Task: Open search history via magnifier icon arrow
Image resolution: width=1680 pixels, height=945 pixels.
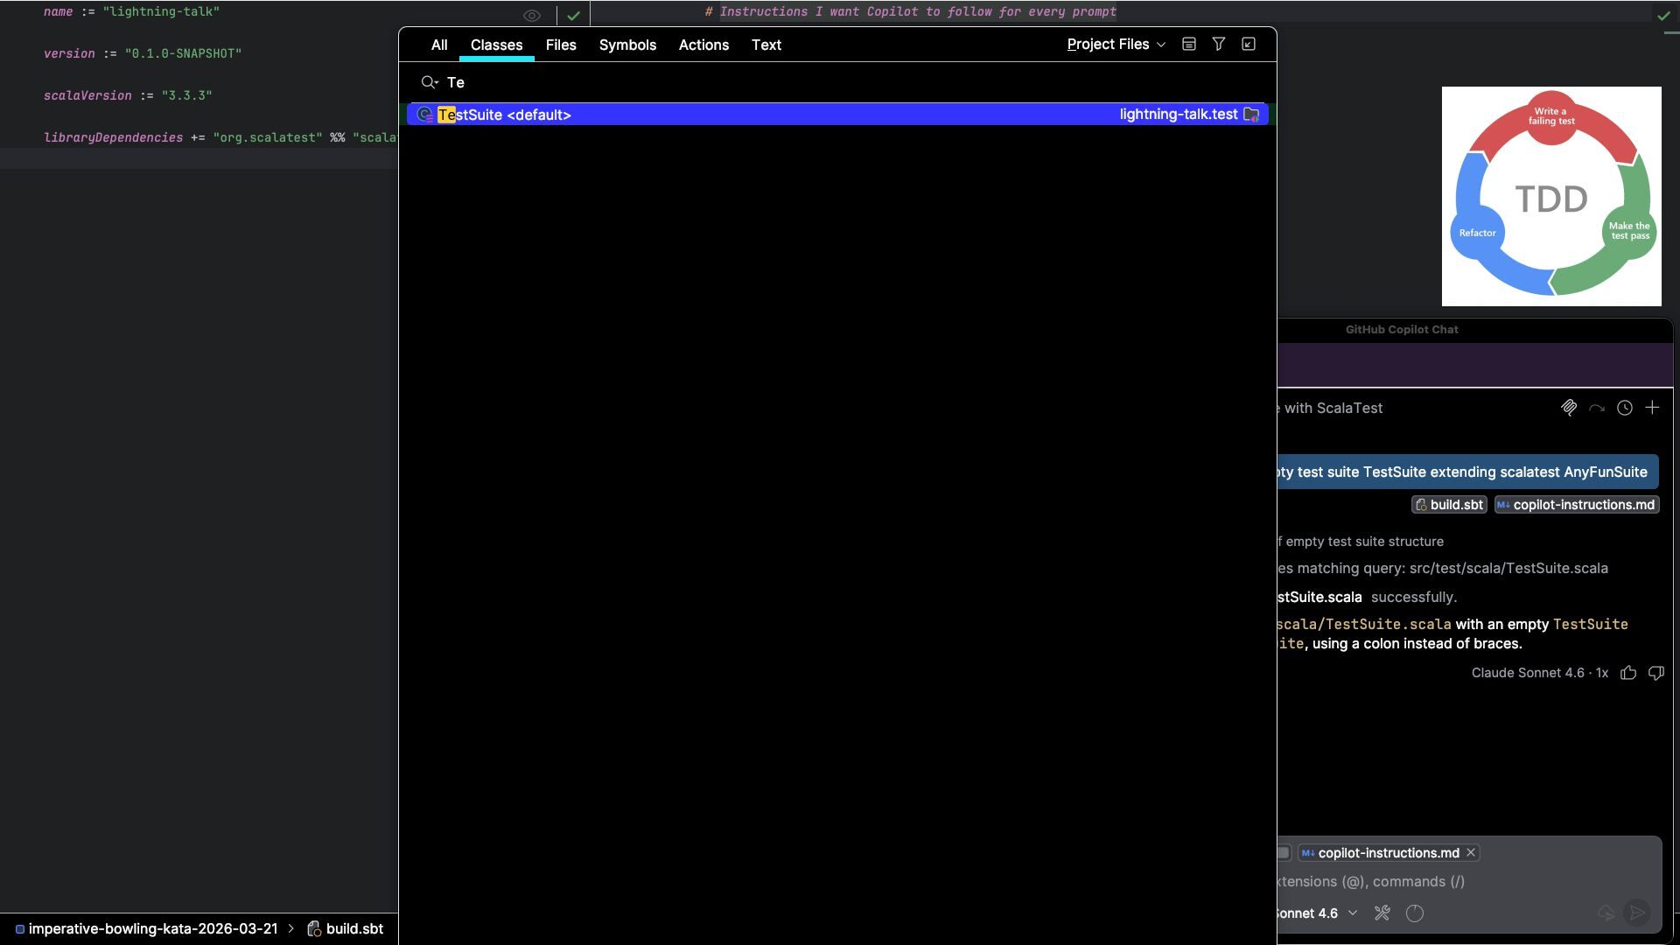Action: click(x=429, y=82)
